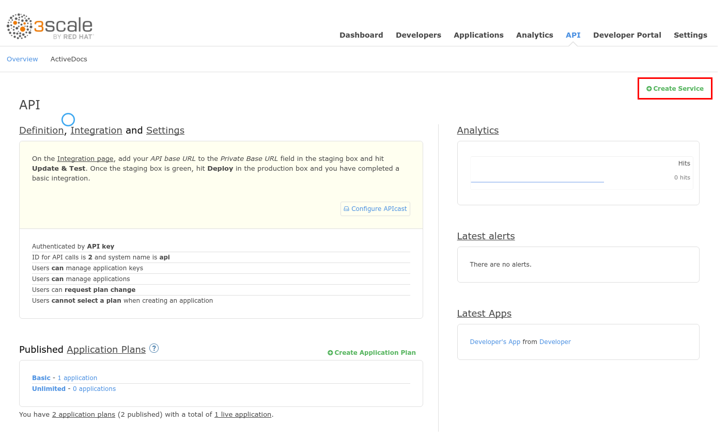Open Developer's App under Latest Apps

point(495,342)
